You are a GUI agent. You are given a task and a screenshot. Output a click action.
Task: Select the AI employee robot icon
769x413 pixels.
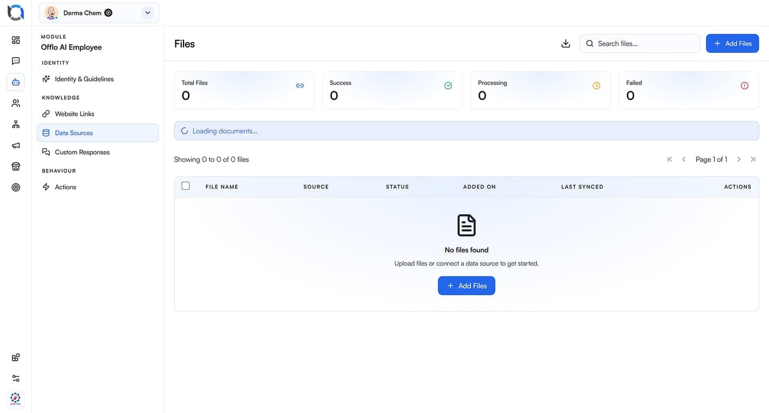(16, 82)
